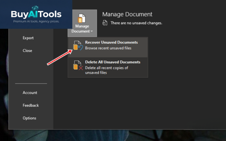The width and height of the screenshot is (226, 141).
Task: Click Close in the backstage sidebar
Action: [27, 51]
